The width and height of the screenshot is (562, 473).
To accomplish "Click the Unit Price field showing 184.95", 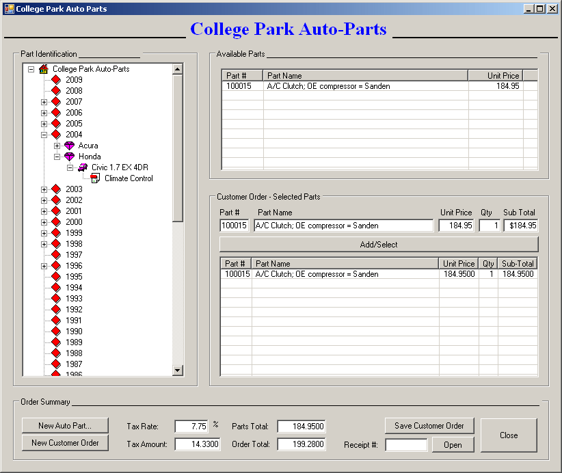I will coord(456,226).
